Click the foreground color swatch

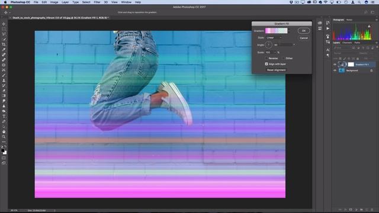tap(2, 150)
